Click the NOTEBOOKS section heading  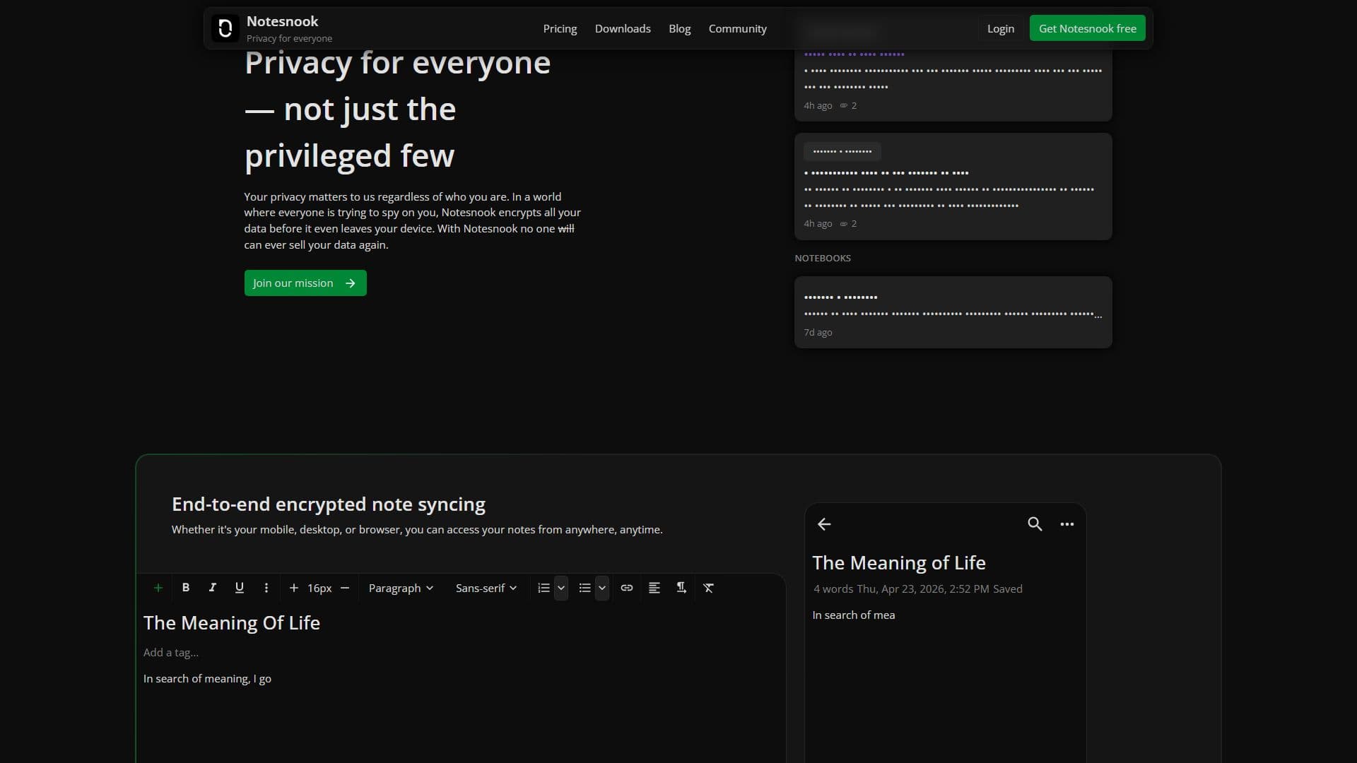pyautogui.click(x=823, y=258)
